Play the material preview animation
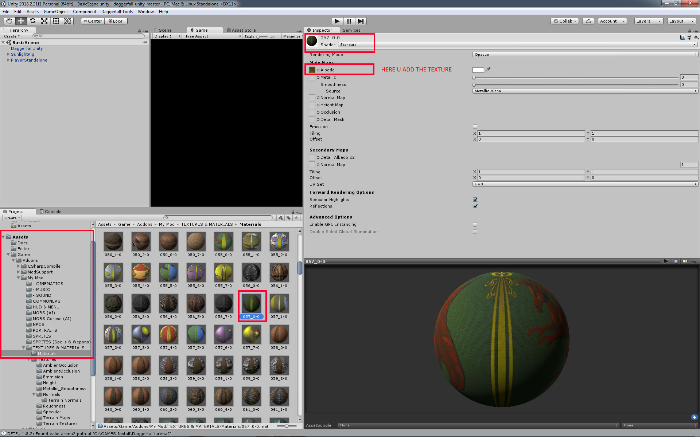 click(x=666, y=261)
